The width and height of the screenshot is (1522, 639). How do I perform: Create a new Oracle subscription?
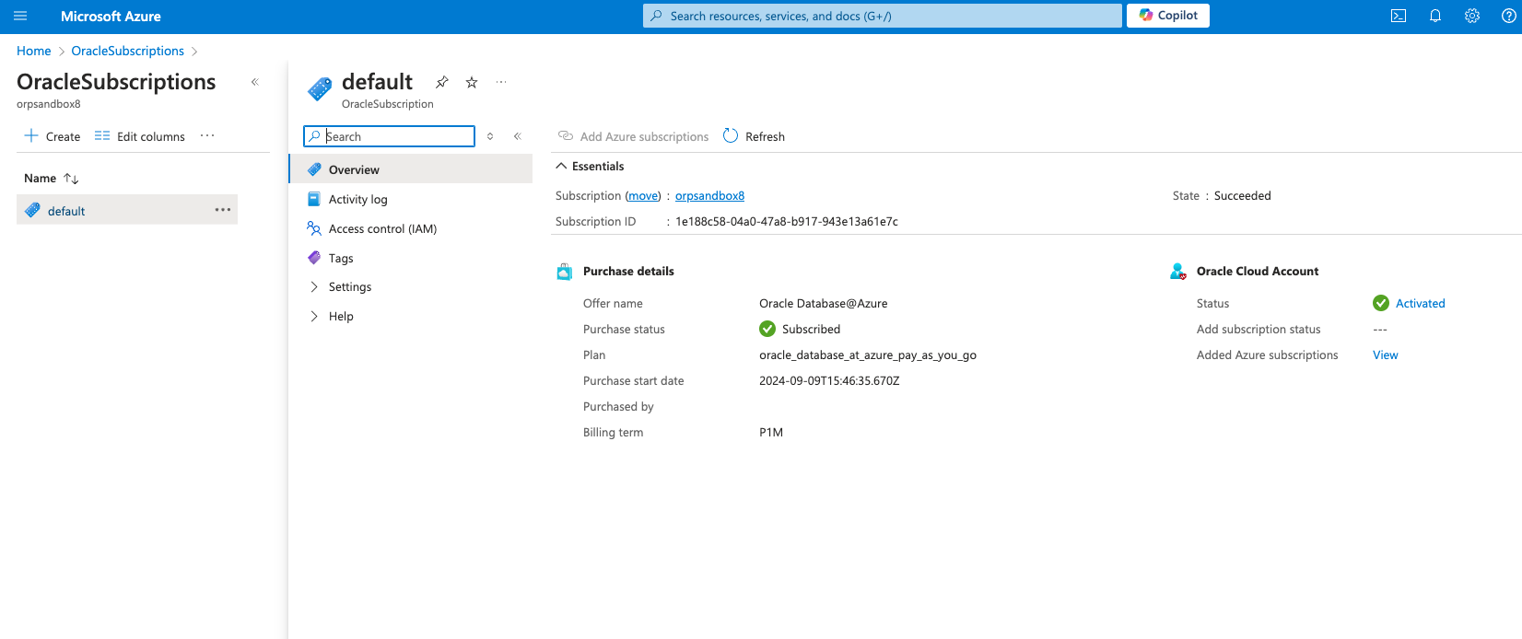click(x=53, y=136)
